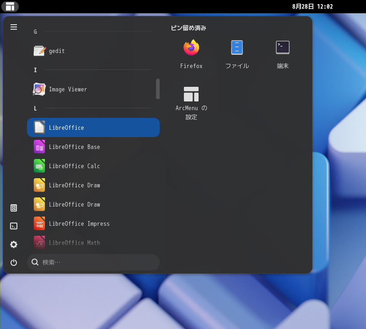Click the ArcMenu button in top panel
This screenshot has width=366, height=329.
[10, 6]
